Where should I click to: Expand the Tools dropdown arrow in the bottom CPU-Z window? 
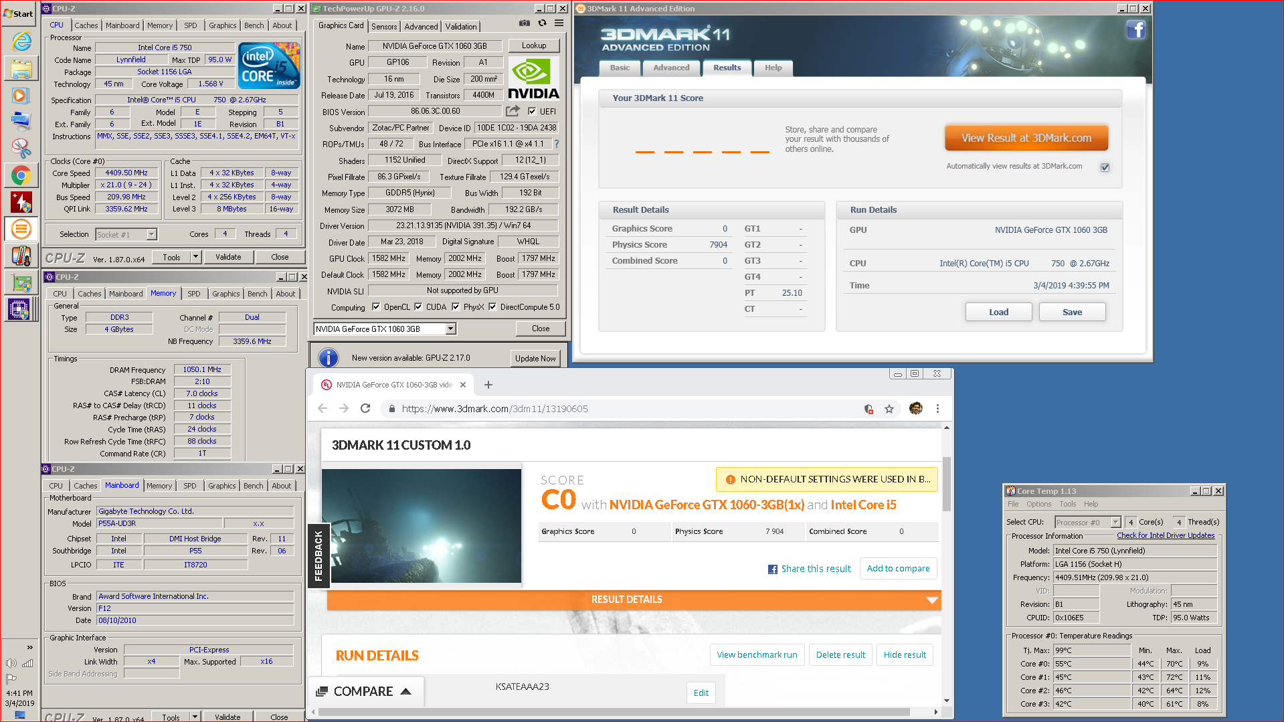point(195,717)
